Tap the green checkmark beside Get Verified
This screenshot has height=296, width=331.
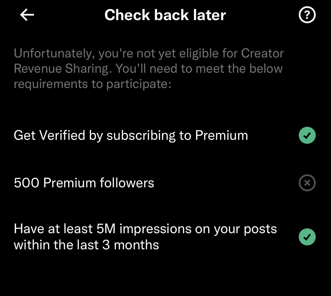(307, 135)
